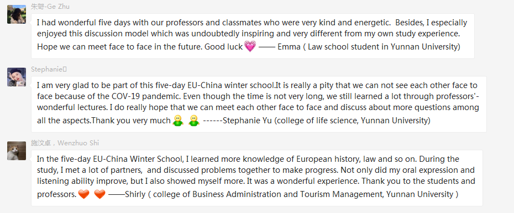This screenshot has width=514, height=213.
Task: Select Shirly's message bubble about European history
Action: click(256, 178)
